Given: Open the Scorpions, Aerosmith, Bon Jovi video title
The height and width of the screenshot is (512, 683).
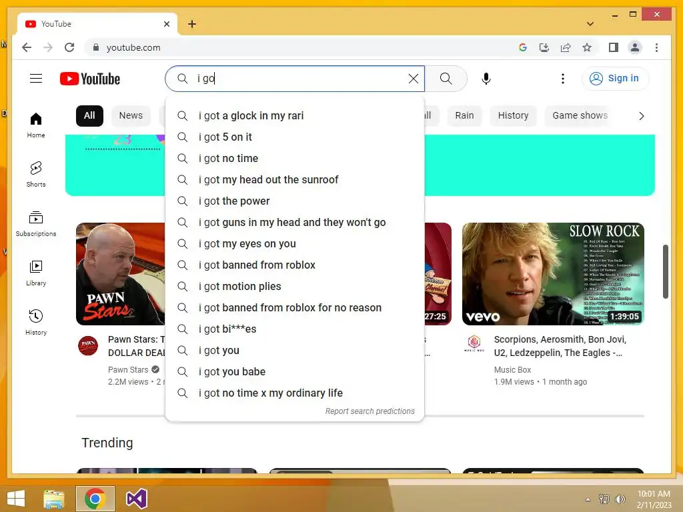Looking at the screenshot, I should 560,346.
